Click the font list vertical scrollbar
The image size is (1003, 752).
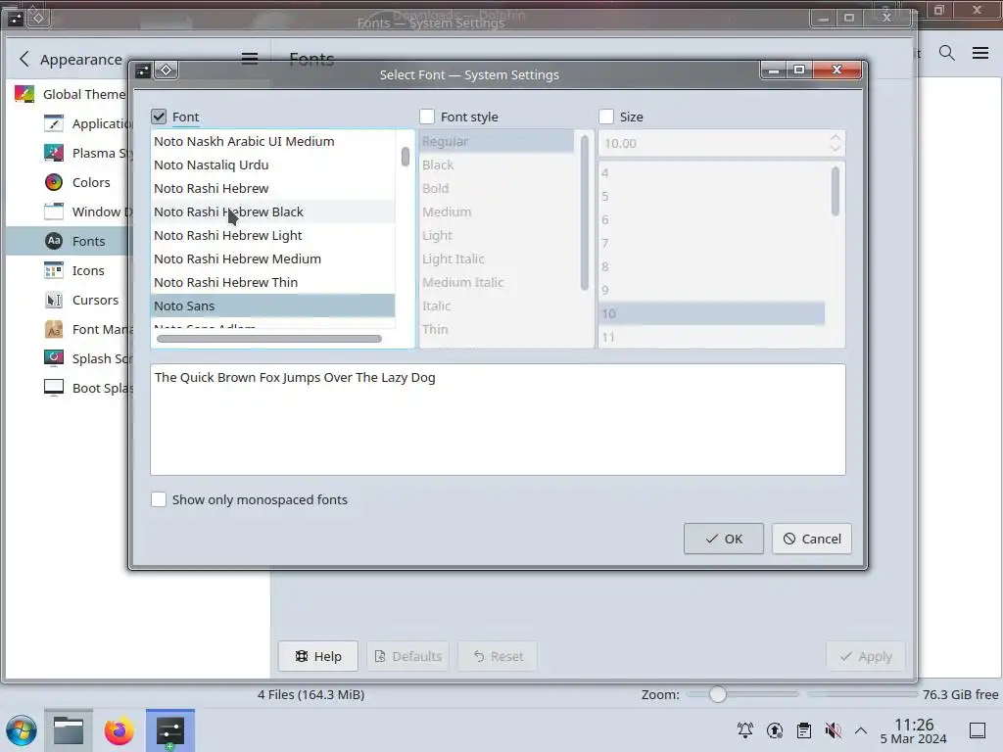click(405, 157)
